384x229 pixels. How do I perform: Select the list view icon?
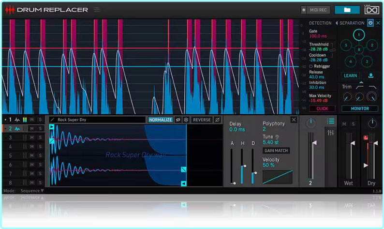point(330,121)
